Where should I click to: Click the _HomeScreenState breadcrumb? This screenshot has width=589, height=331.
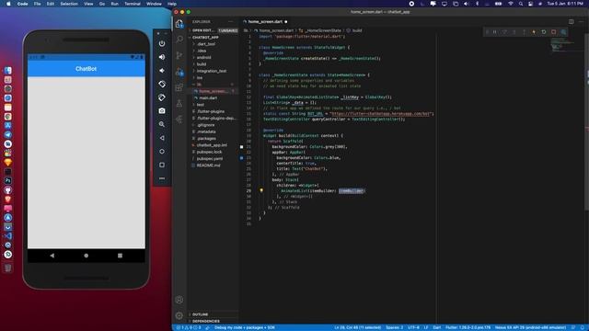coord(323,30)
